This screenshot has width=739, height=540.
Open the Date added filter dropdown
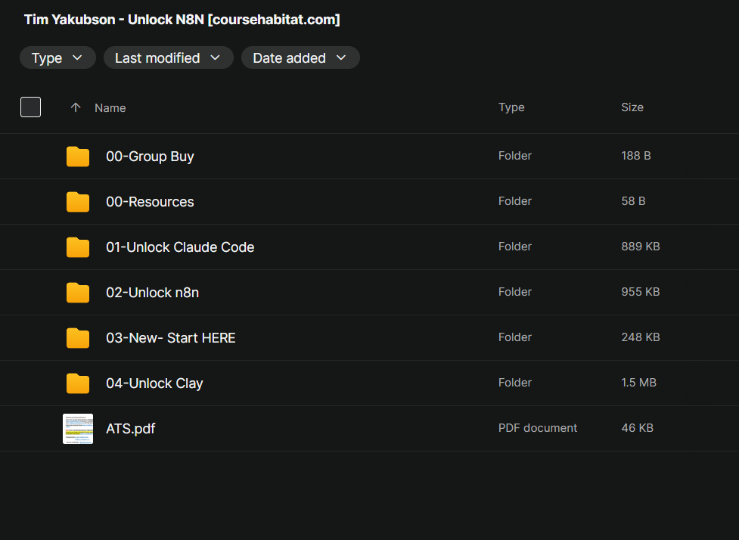[x=300, y=57]
